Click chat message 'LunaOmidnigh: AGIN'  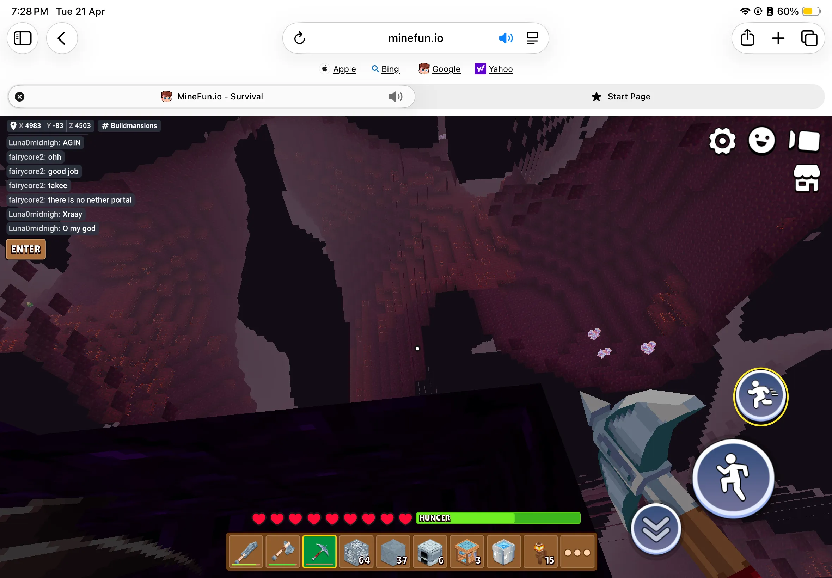[44, 143]
